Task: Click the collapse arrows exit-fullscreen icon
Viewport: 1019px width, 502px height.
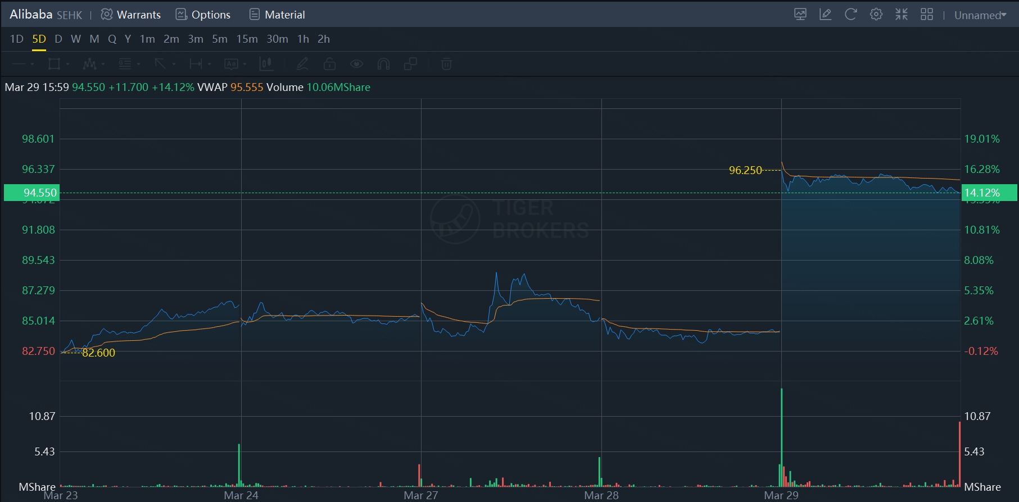Action: click(902, 15)
